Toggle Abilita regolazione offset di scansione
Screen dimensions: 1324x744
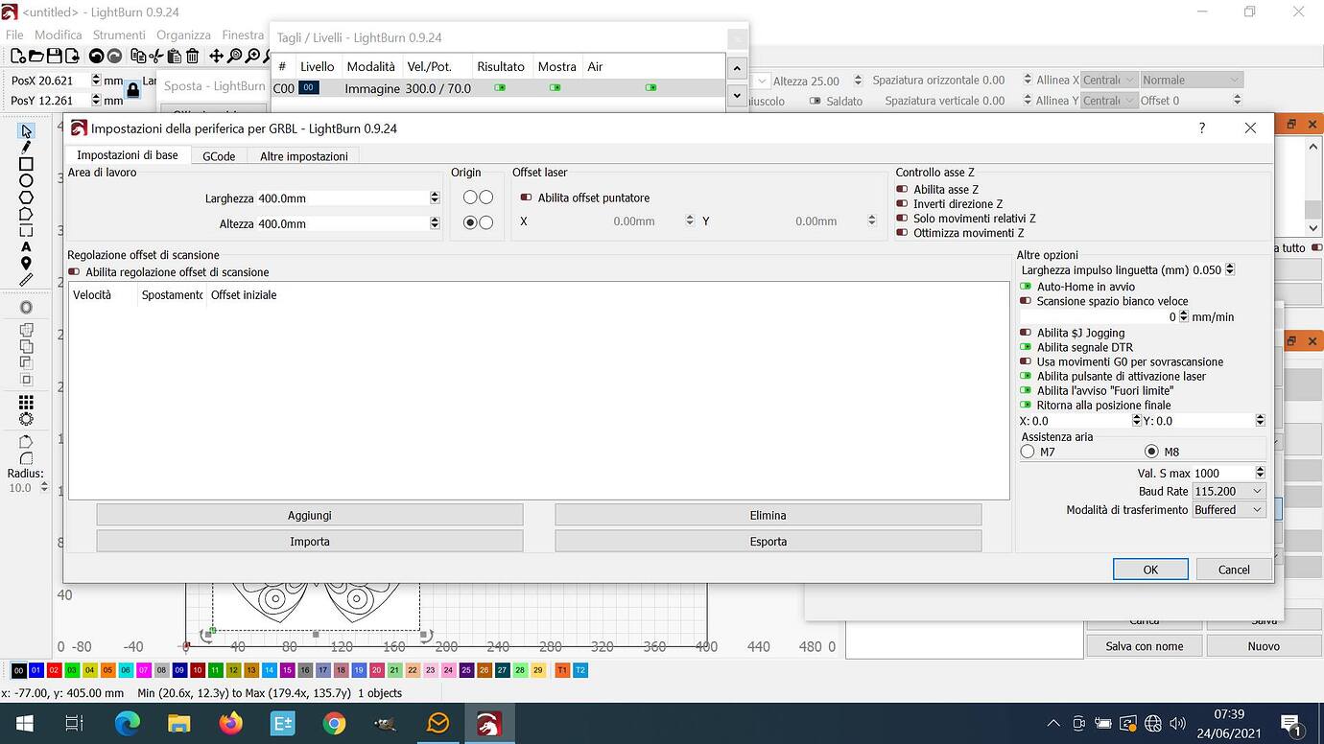point(74,272)
